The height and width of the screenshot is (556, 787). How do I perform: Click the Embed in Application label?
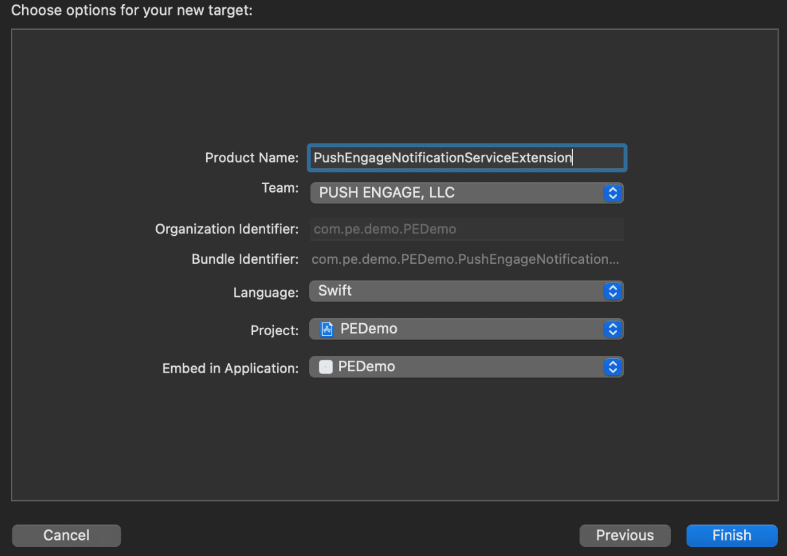(230, 368)
